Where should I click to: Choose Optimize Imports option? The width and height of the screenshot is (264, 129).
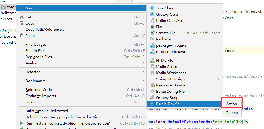click(81, 96)
